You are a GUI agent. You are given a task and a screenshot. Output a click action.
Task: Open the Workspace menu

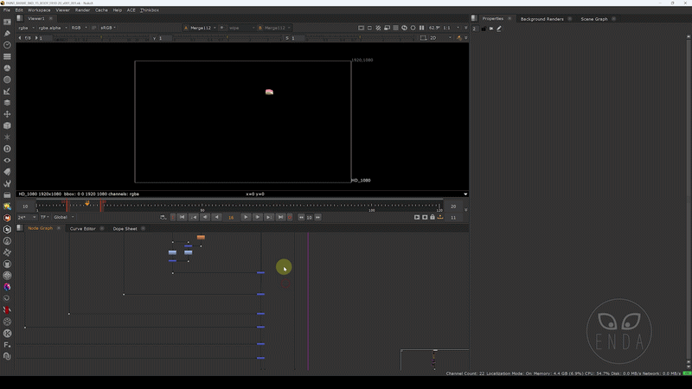coord(39,10)
